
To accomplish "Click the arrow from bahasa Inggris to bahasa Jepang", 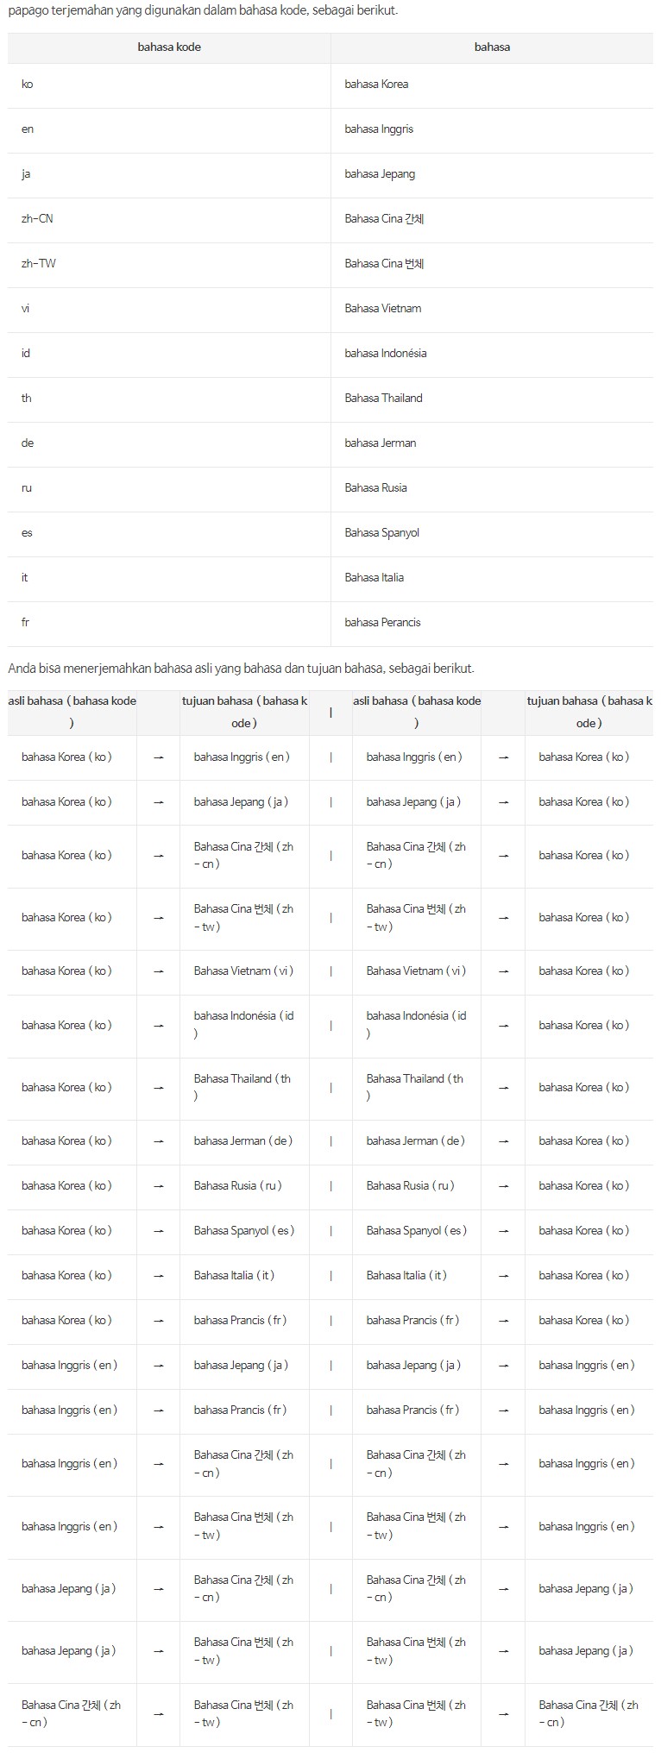I will click(158, 1366).
